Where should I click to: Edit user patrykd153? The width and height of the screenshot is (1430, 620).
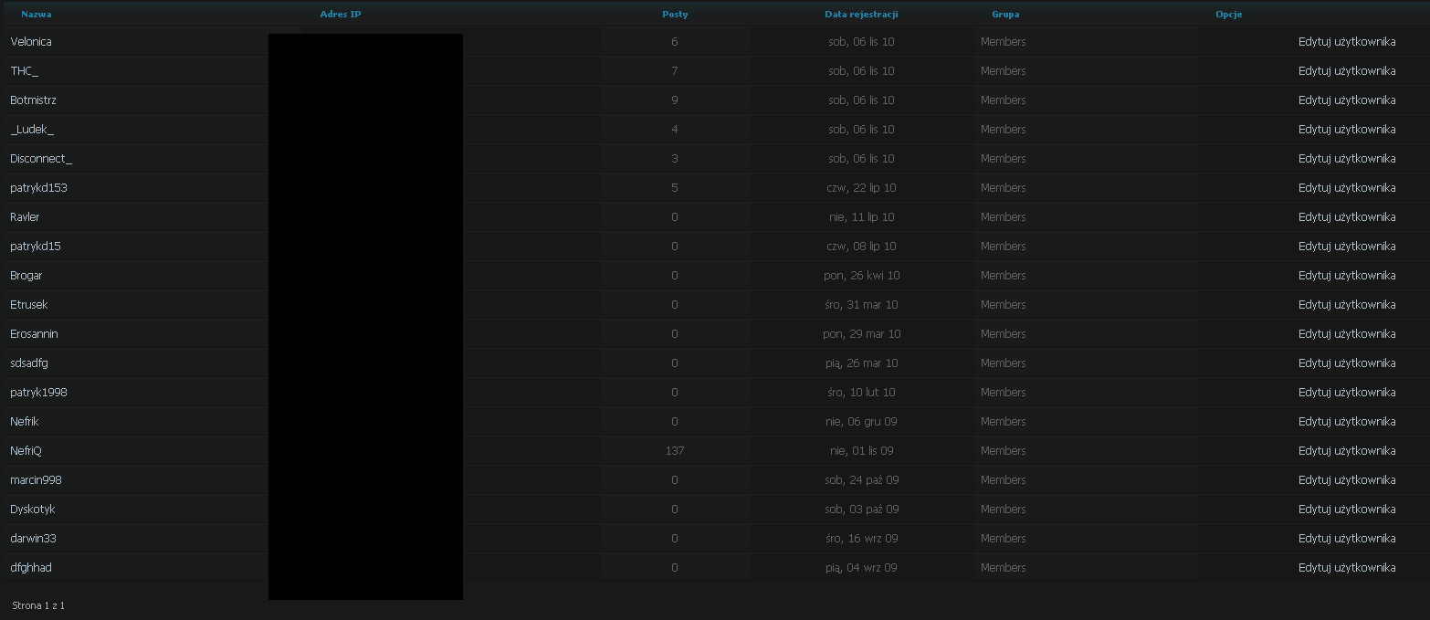1347,188
